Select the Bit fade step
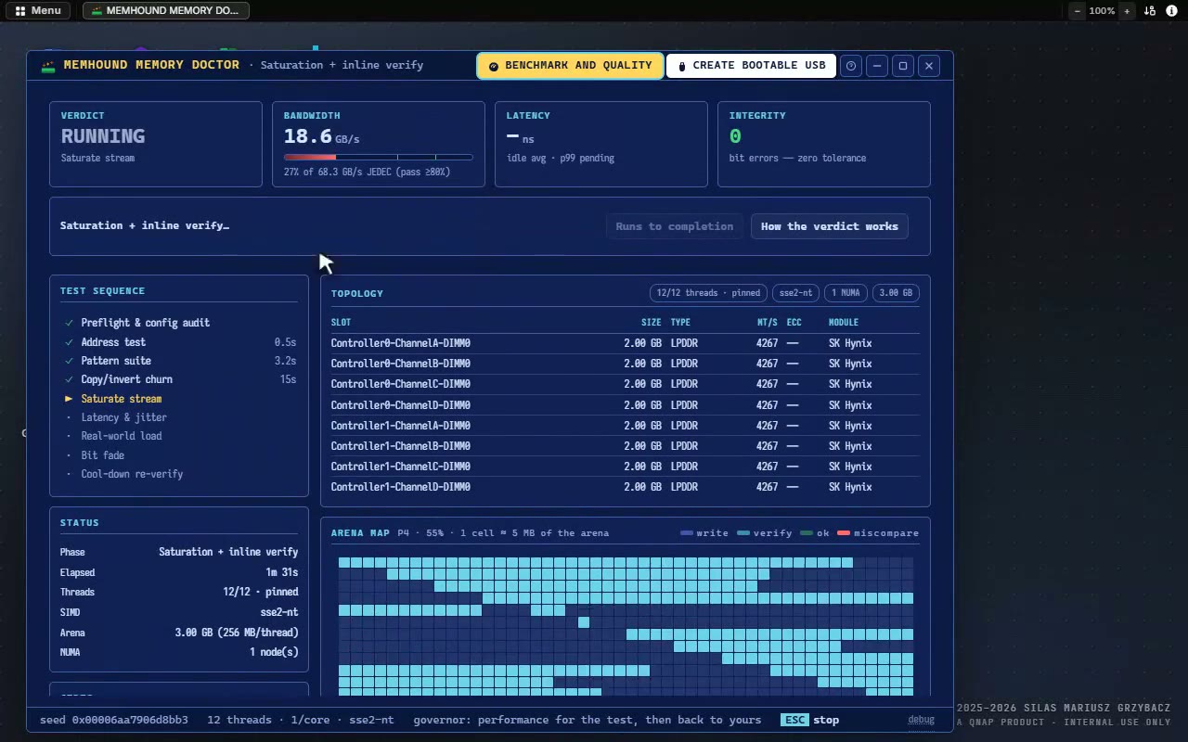This screenshot has width=1188, height=742. pyautogui.click(x=179, y=455)
